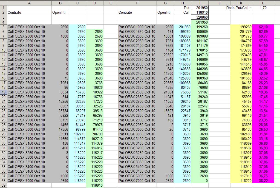The width and height of the screenshot is (280, 188).
Task: Click open interest value 7061
Action: point(60,83)
